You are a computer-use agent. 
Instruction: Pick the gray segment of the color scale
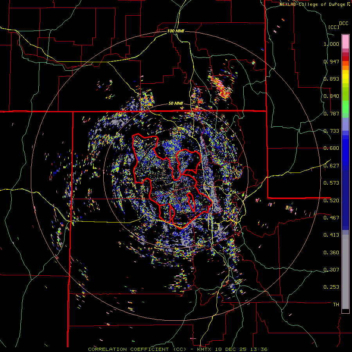coord(345,272)
